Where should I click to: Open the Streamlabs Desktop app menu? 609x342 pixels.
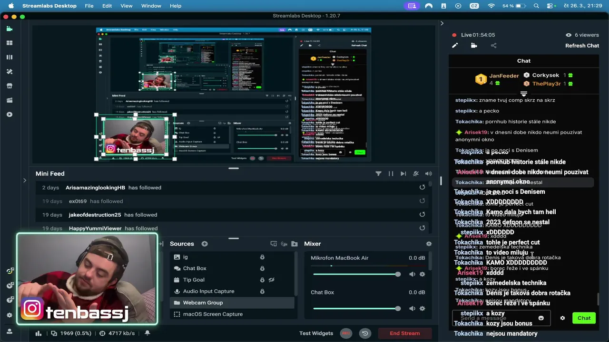(x=49, y=6)
